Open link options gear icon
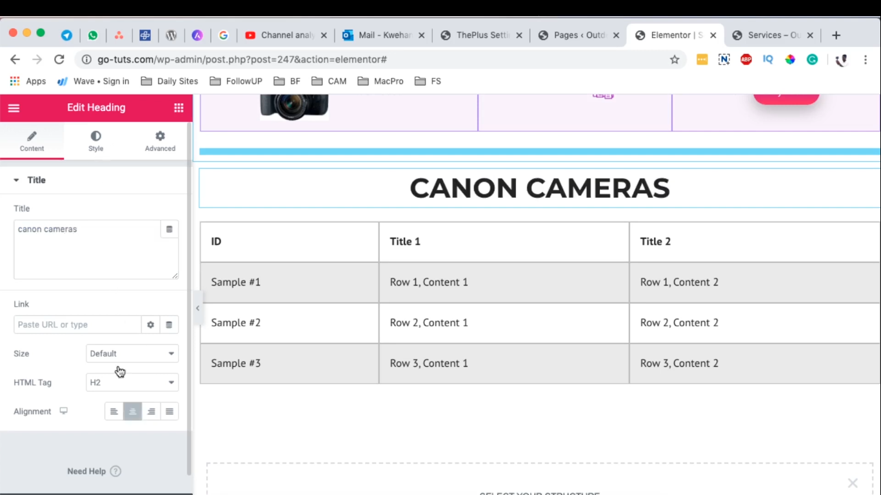 coord(150,325)
